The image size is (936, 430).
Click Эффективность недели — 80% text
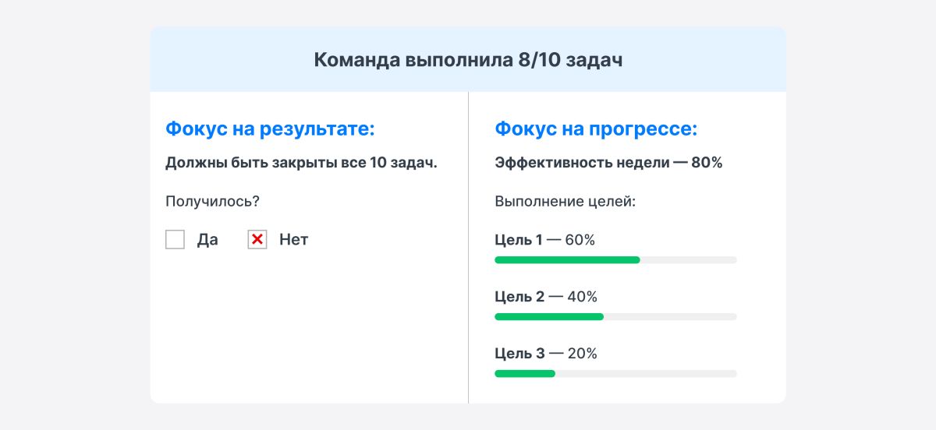[x=608, y=164]
